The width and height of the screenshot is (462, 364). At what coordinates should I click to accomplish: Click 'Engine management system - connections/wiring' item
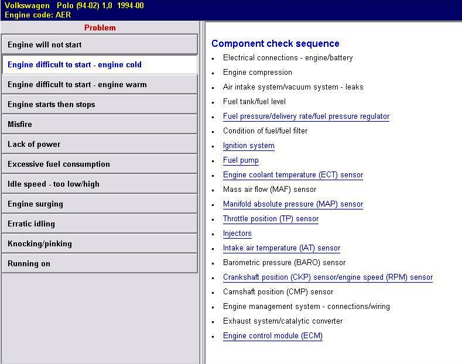pyautogui.click(x=306, y=307)
